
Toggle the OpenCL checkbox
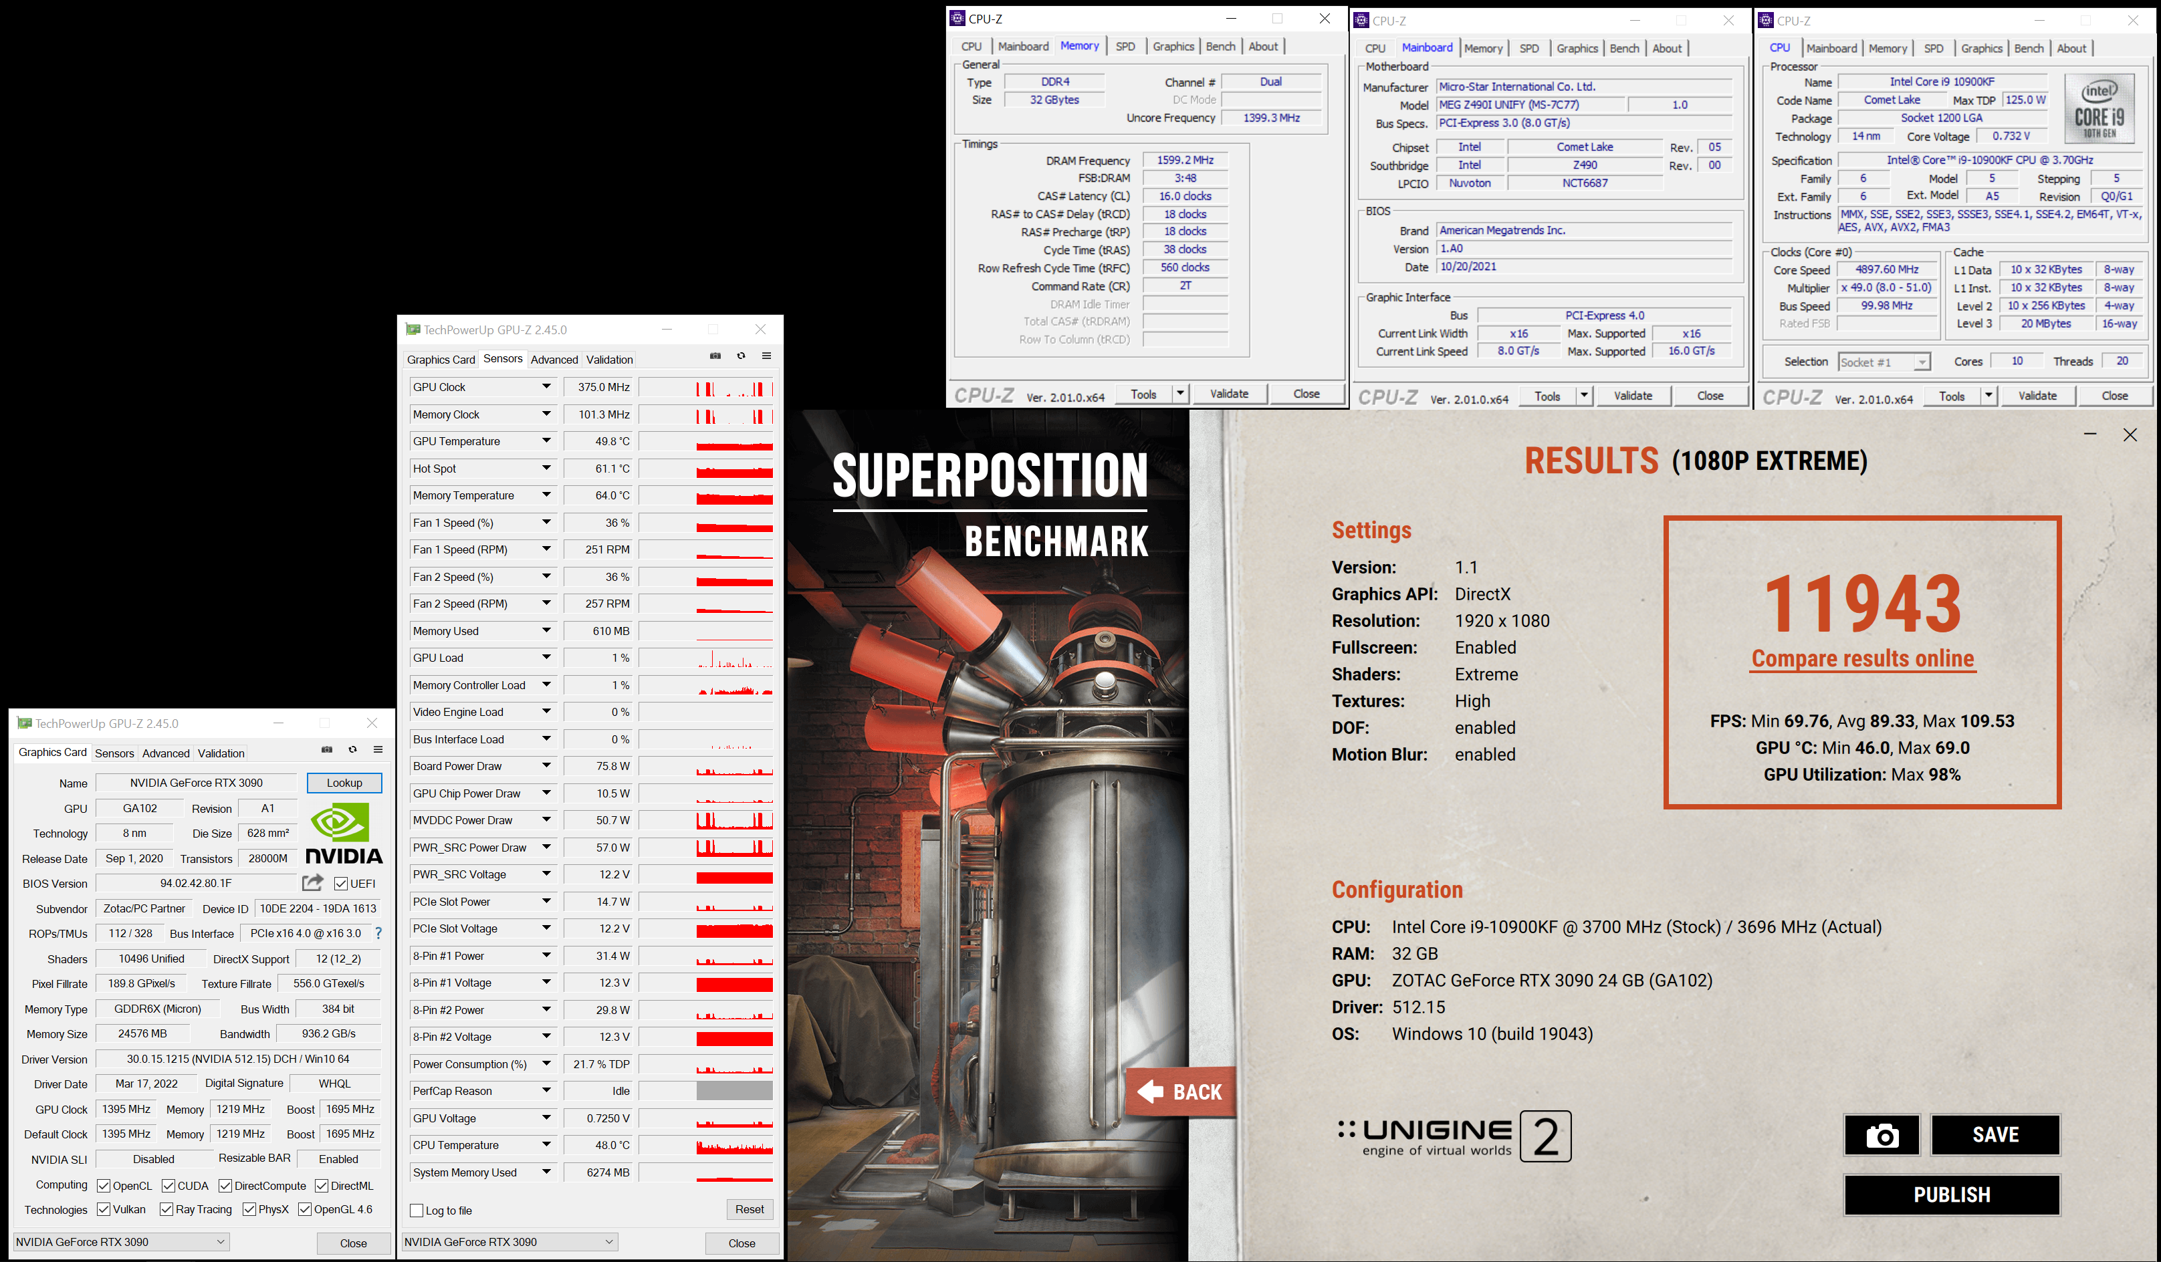pos(104,1186)
